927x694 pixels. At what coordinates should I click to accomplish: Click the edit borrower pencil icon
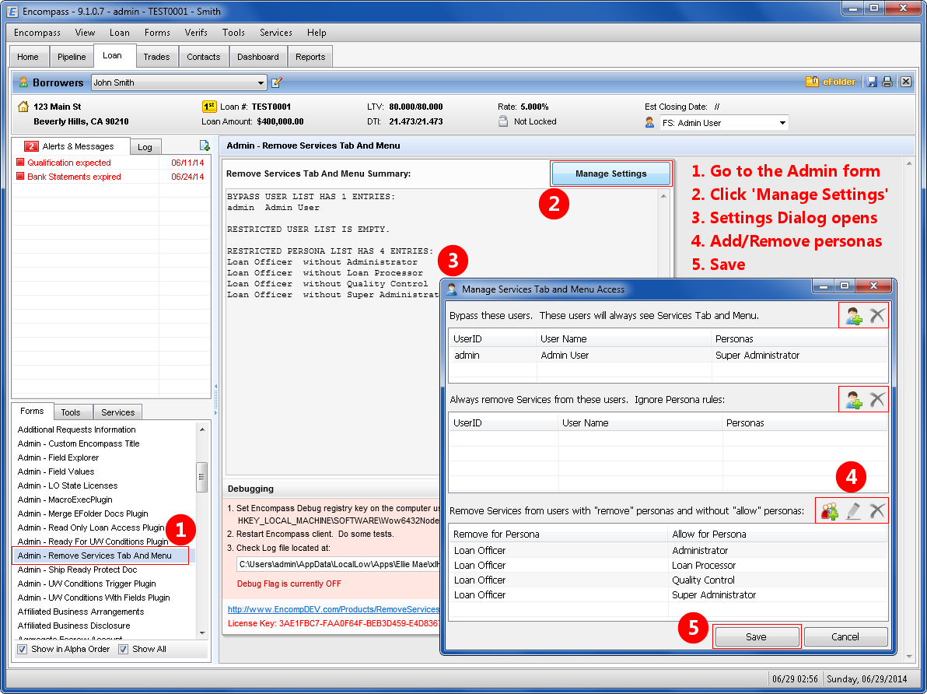(276, 82)
